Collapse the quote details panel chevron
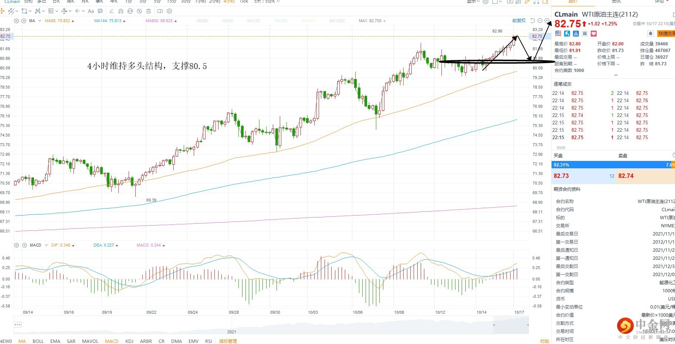This screenshot has height=344, width=675. 616,75
